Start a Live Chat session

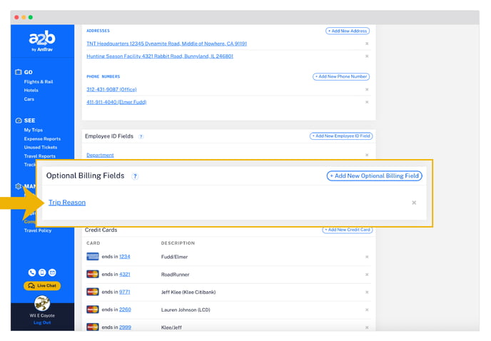pos(42,286)
